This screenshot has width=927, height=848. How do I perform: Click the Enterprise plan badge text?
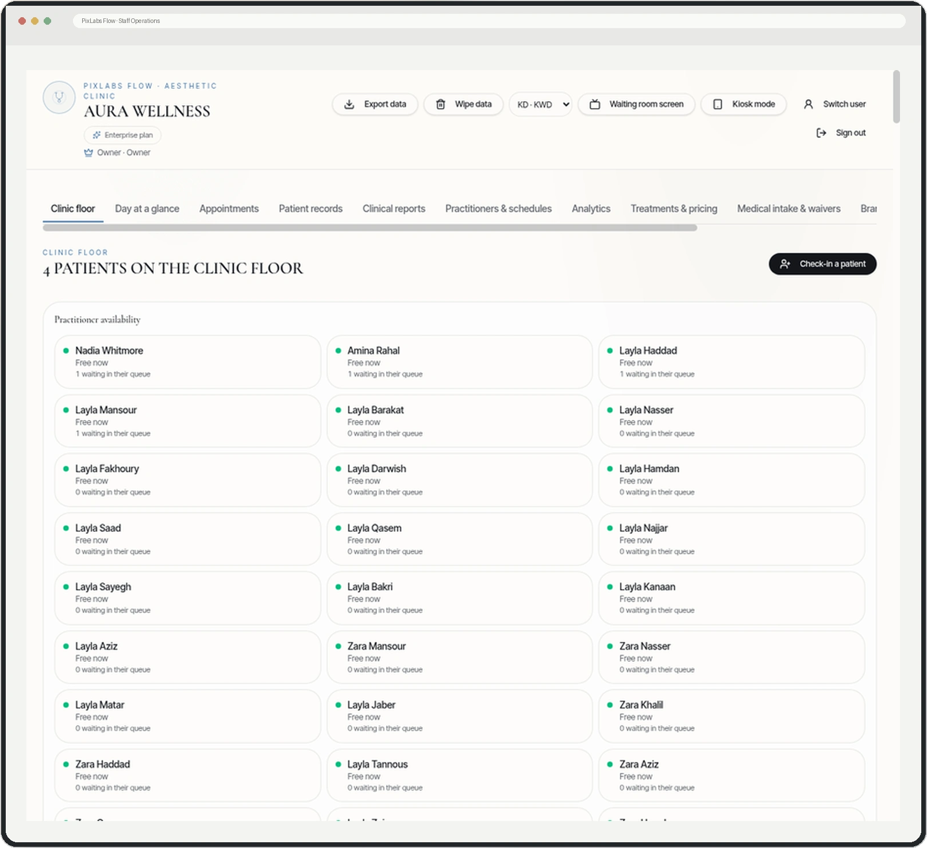[129, 136]
